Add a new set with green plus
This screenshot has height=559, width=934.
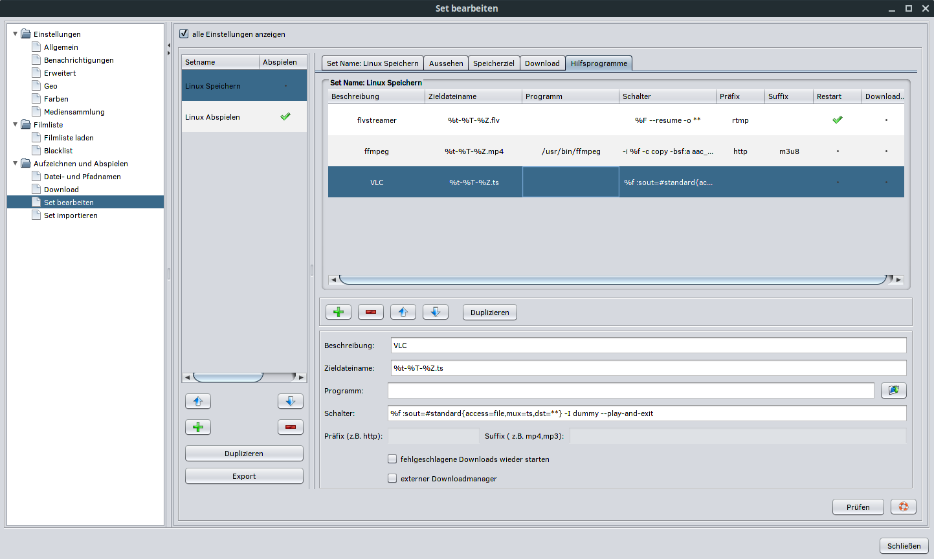(198, 427)
